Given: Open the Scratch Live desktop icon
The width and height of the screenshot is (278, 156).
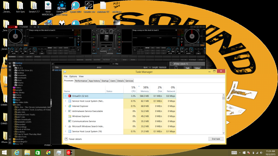Looking at the screenshot, I should click(89, 7).
